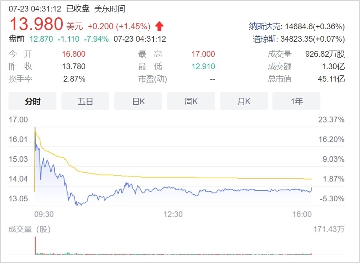Click the 16:00 time axis marker
This screenshot has width=360, height=263.
point(302,214)
